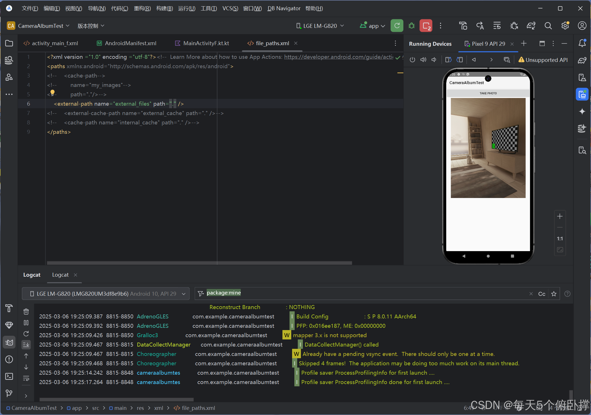Open Search Everywhere magnifier icon
This screenshot has height=415, width=591.
coord(548,26)
